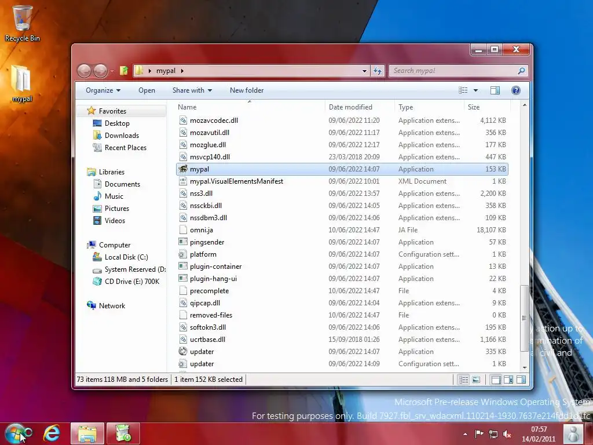Viewport: 593px width, 445px height.
Task: Click the Windows Explorer taskbar button
Action: click(x=87, y=433)
